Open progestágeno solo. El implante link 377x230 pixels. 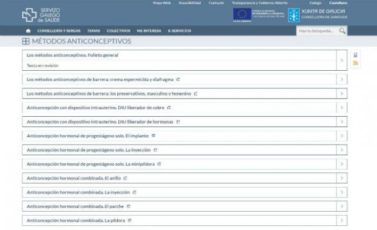click(x=88, y=136)
